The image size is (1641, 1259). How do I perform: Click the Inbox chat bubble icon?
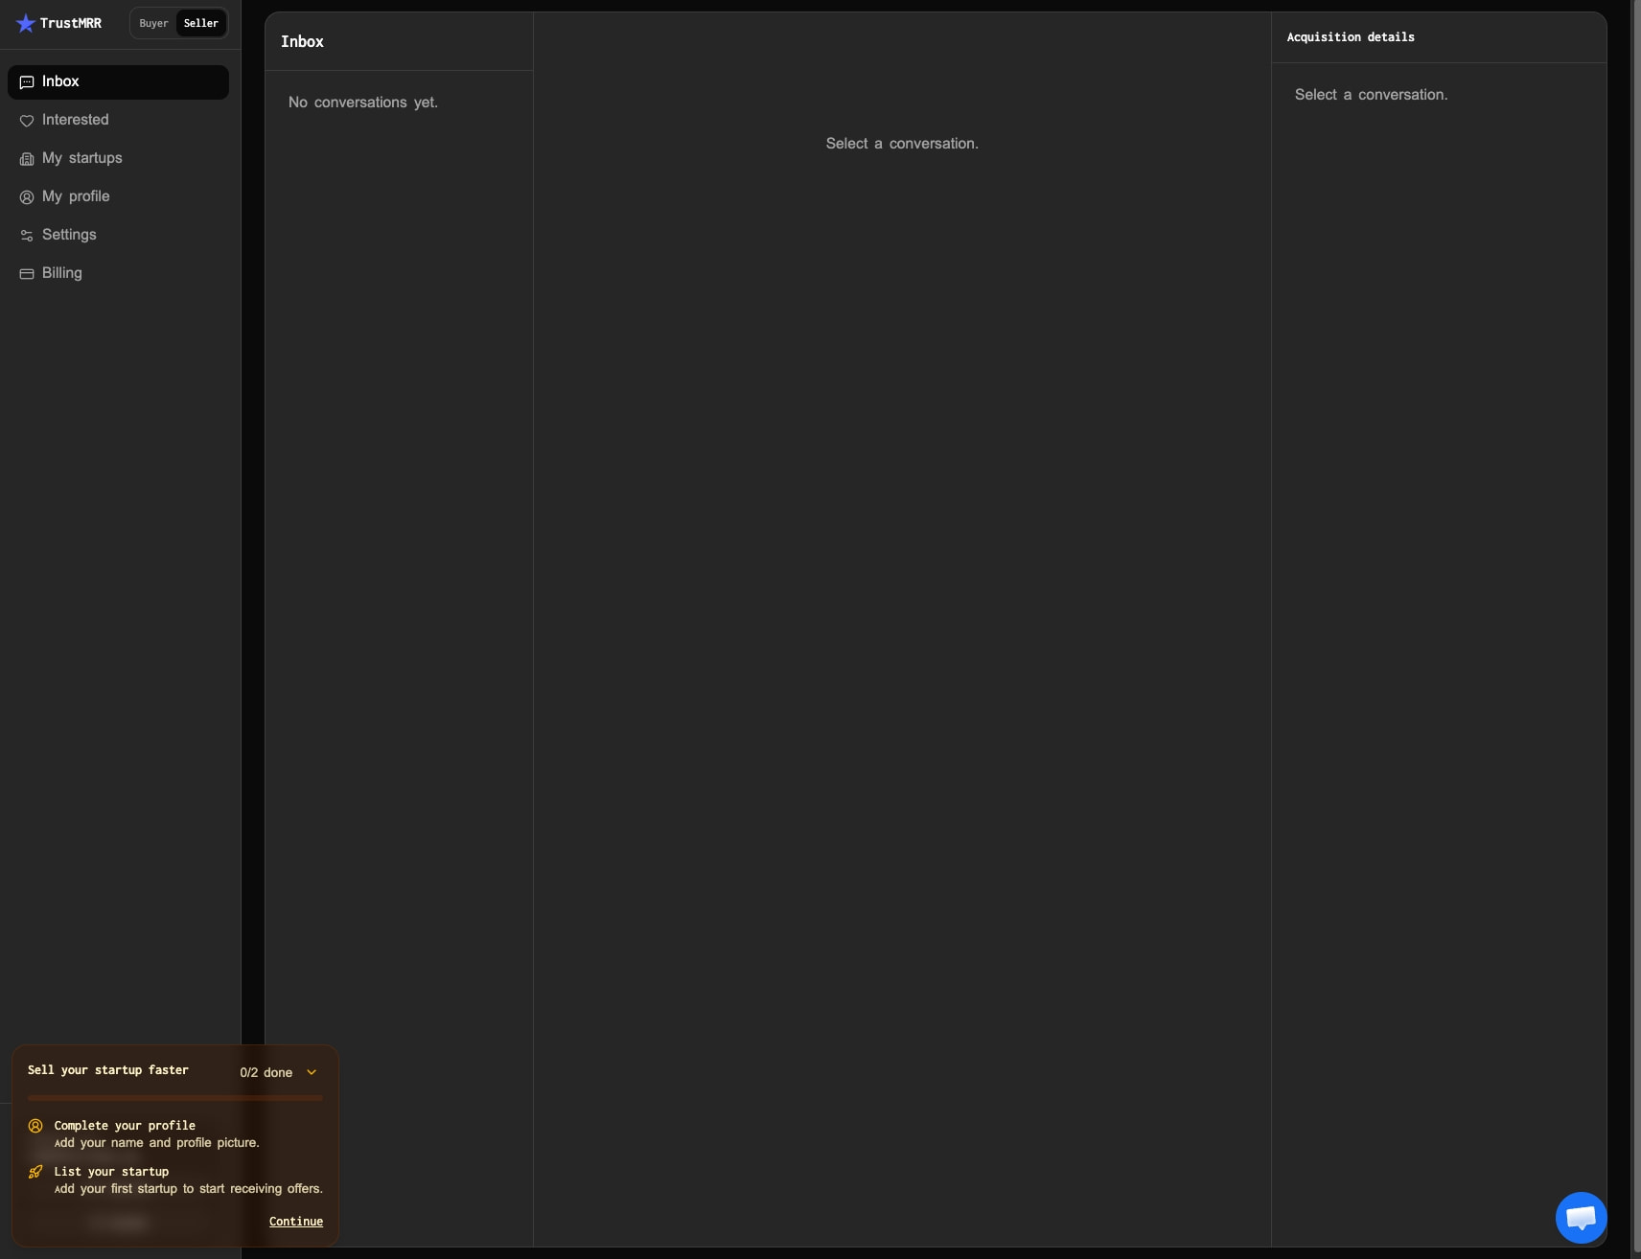click(27, 82)
